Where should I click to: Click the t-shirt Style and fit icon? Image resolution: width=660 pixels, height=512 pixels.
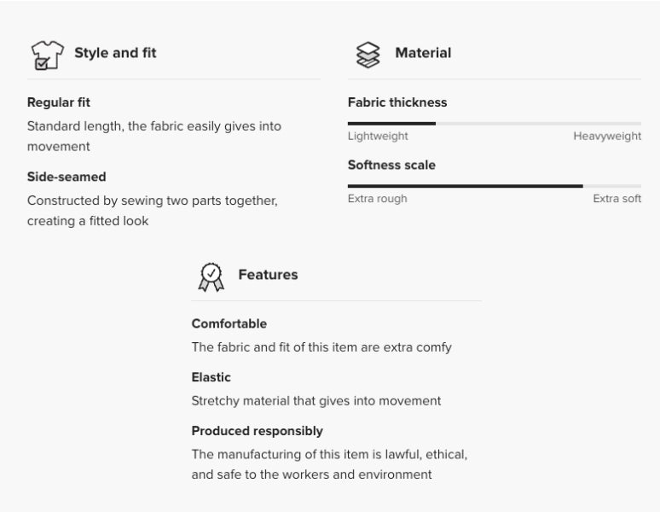47,55
